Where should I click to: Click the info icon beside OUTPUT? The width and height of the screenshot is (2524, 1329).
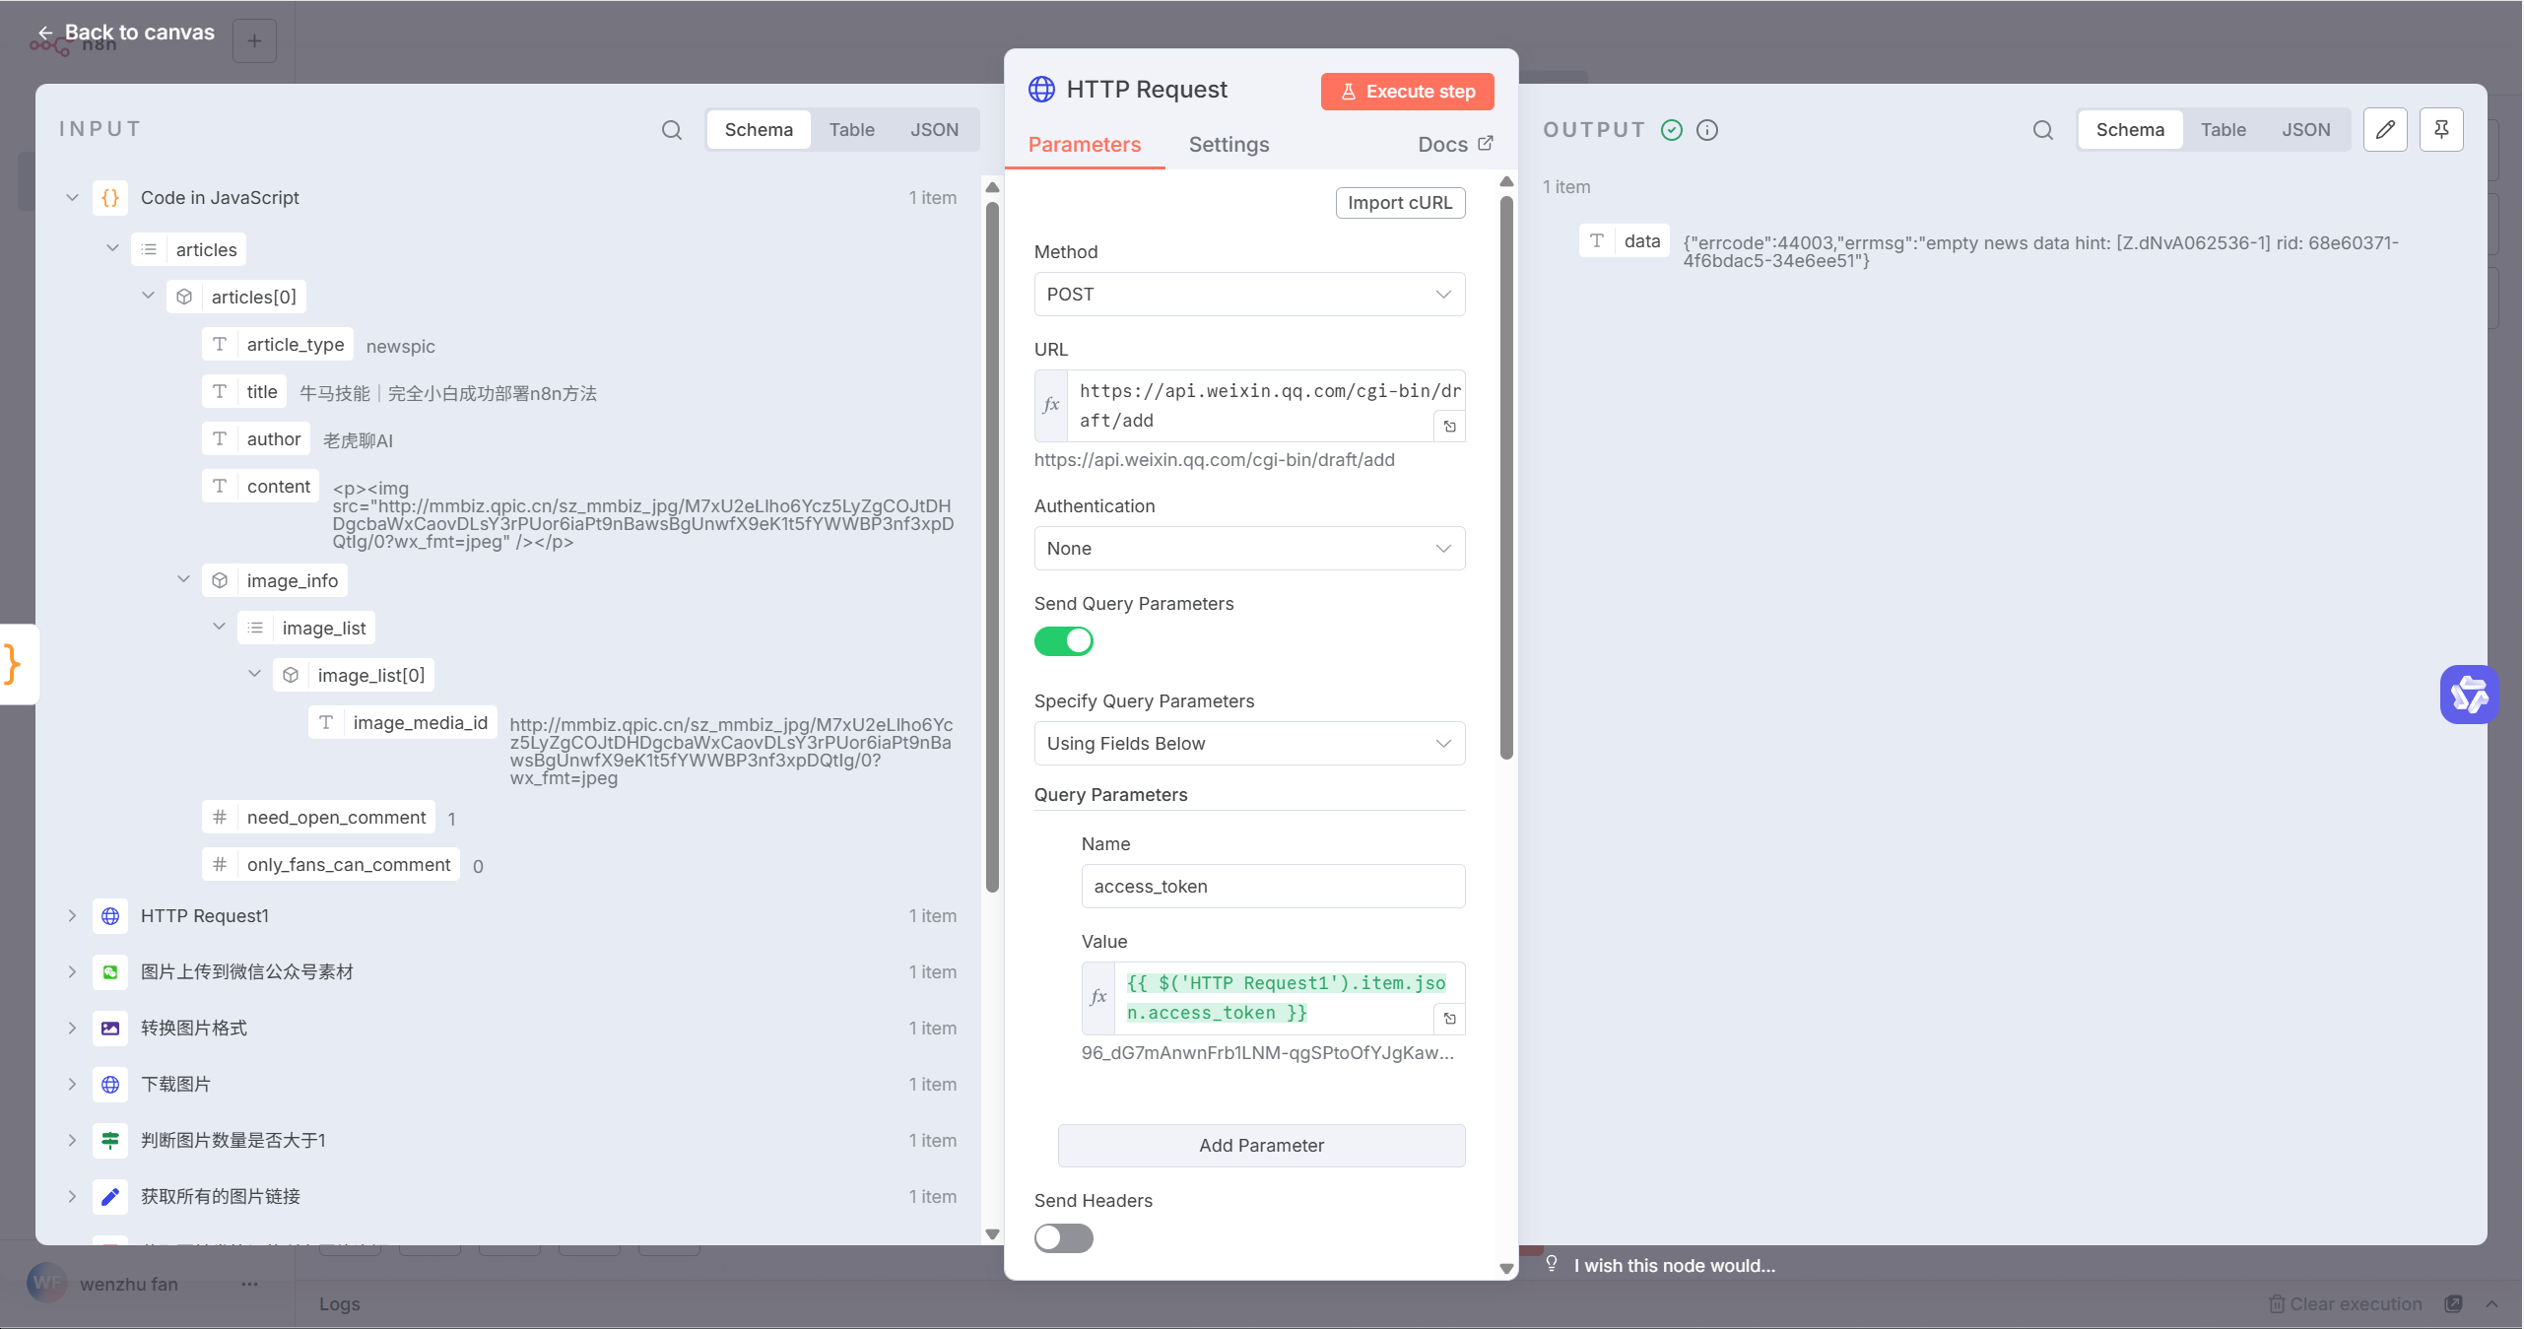(x=1707, y=130)
